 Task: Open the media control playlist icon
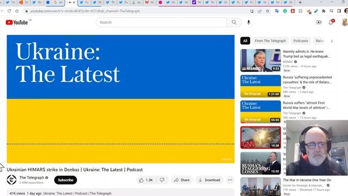click(331, 11)
